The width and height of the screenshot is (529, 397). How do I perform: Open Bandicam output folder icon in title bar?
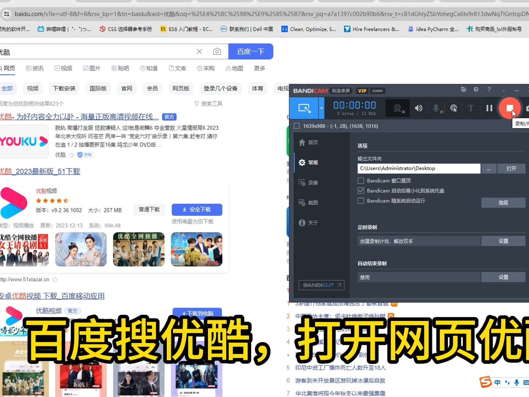(464, 89)
